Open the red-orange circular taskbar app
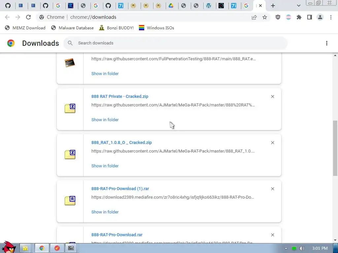This screenshot has width=338, height=253. (57, 248)
